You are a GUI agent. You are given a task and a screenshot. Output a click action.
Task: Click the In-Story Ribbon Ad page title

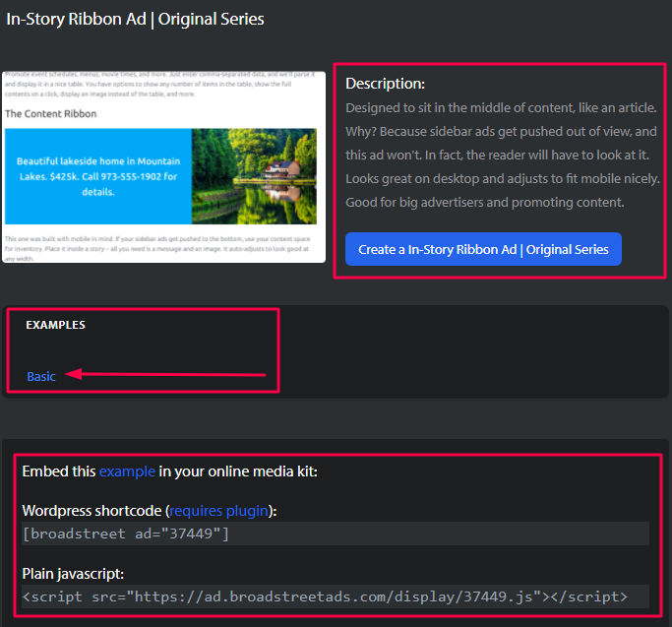[135, 20]
